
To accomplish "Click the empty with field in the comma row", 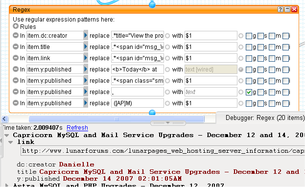I will [x=211, y=92].
